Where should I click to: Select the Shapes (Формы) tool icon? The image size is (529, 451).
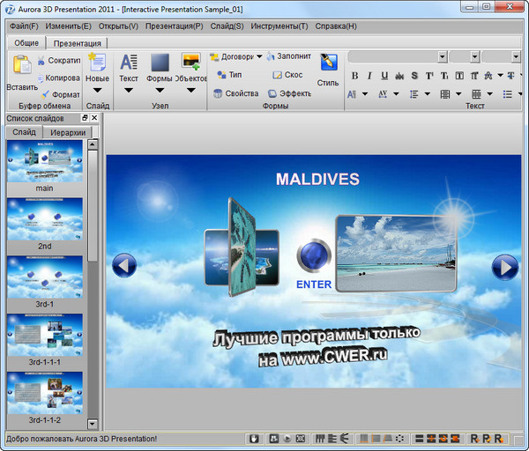[160, 63]
